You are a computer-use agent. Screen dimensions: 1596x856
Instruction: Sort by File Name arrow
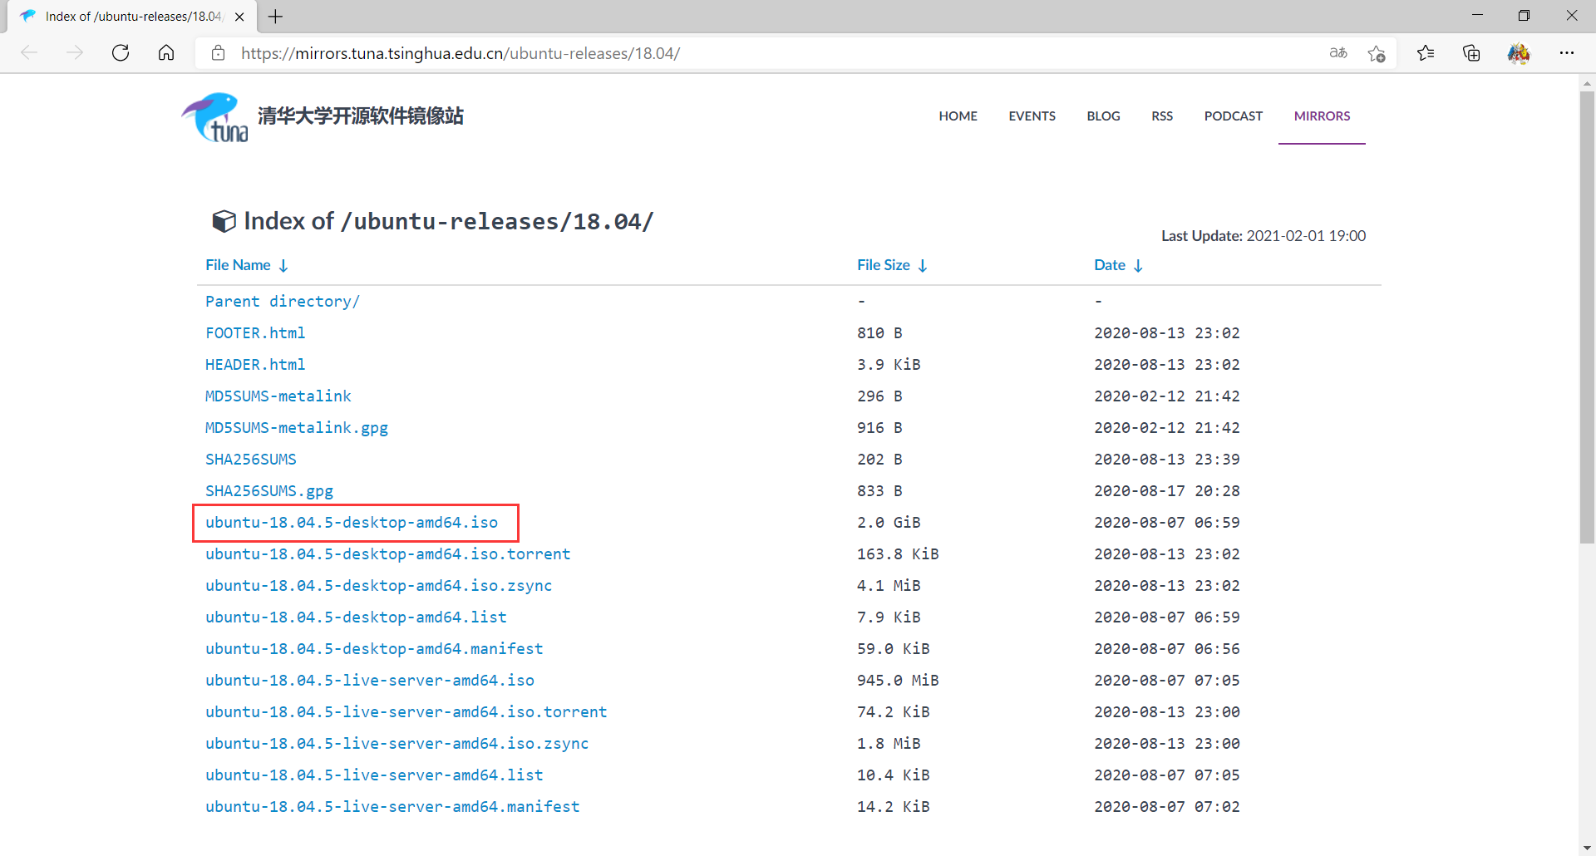pyautogui.click(x=283, y=265)
